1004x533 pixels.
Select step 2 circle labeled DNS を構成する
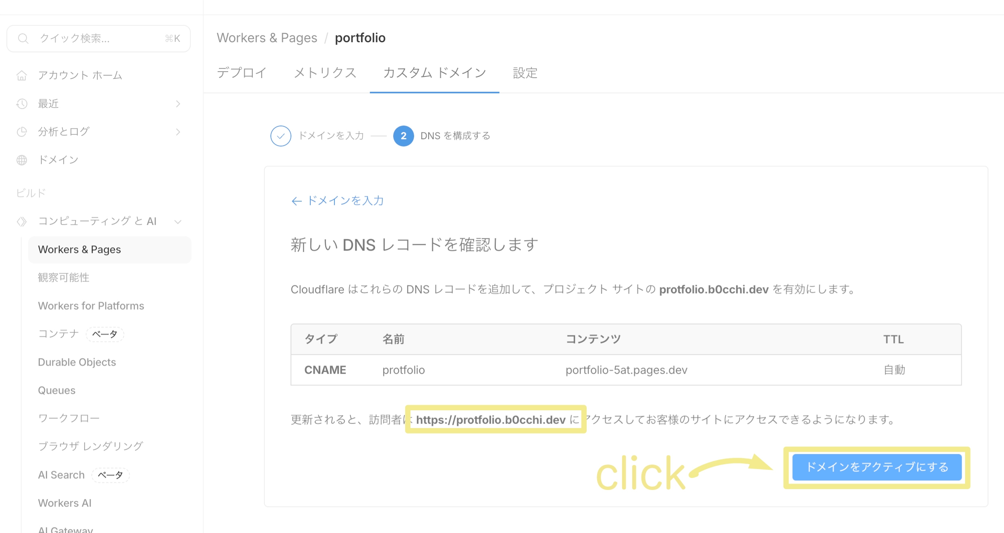[404, 136]
